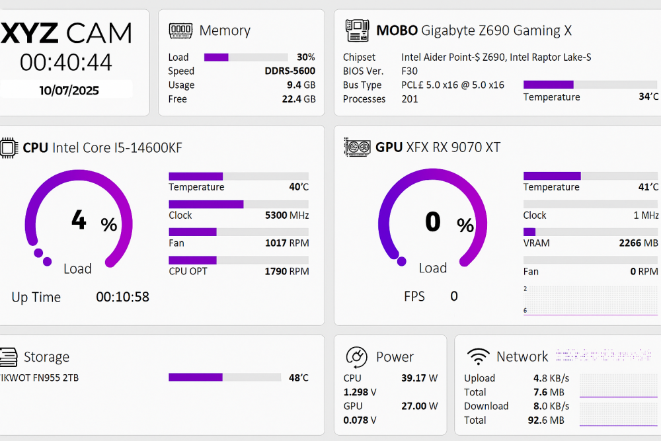
Task: Click the network Download graph
Action: tap(619, 414)
